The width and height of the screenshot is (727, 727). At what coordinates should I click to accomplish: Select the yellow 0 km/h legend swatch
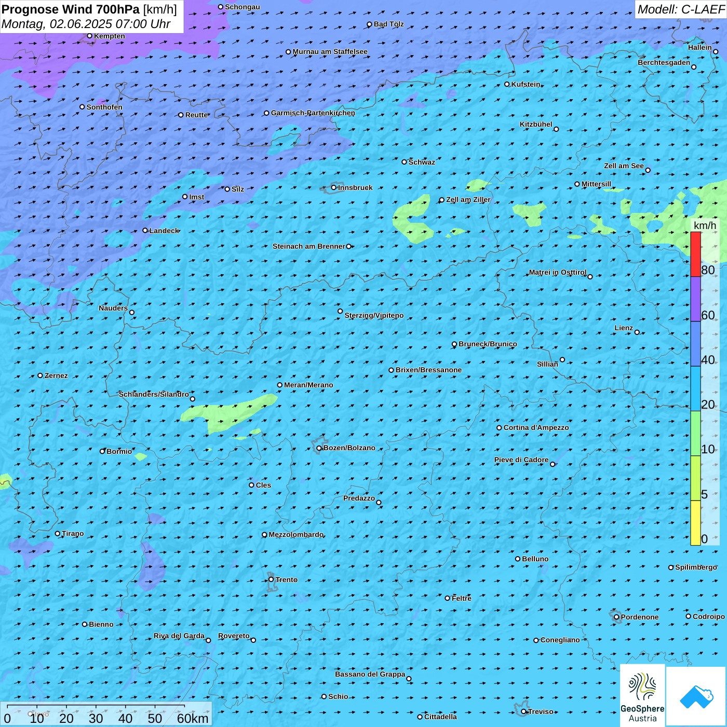pyautogui.click(x=695, y=523)
